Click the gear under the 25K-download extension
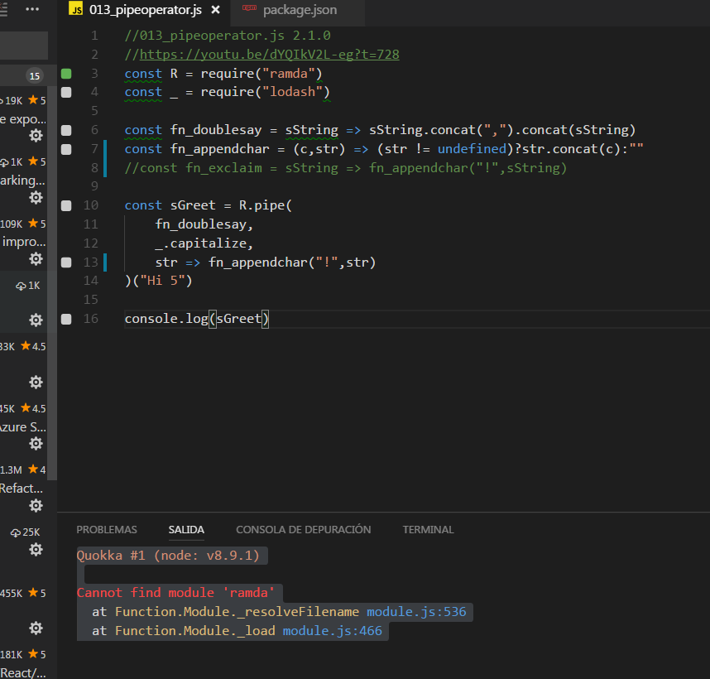 tap(36, 549)
